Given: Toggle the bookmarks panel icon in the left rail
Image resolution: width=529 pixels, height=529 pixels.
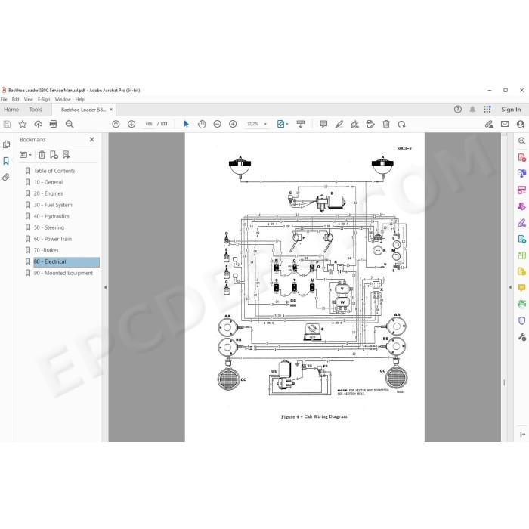Looking at the screenshot, I should pyautogui.click(x=6, y=161).
